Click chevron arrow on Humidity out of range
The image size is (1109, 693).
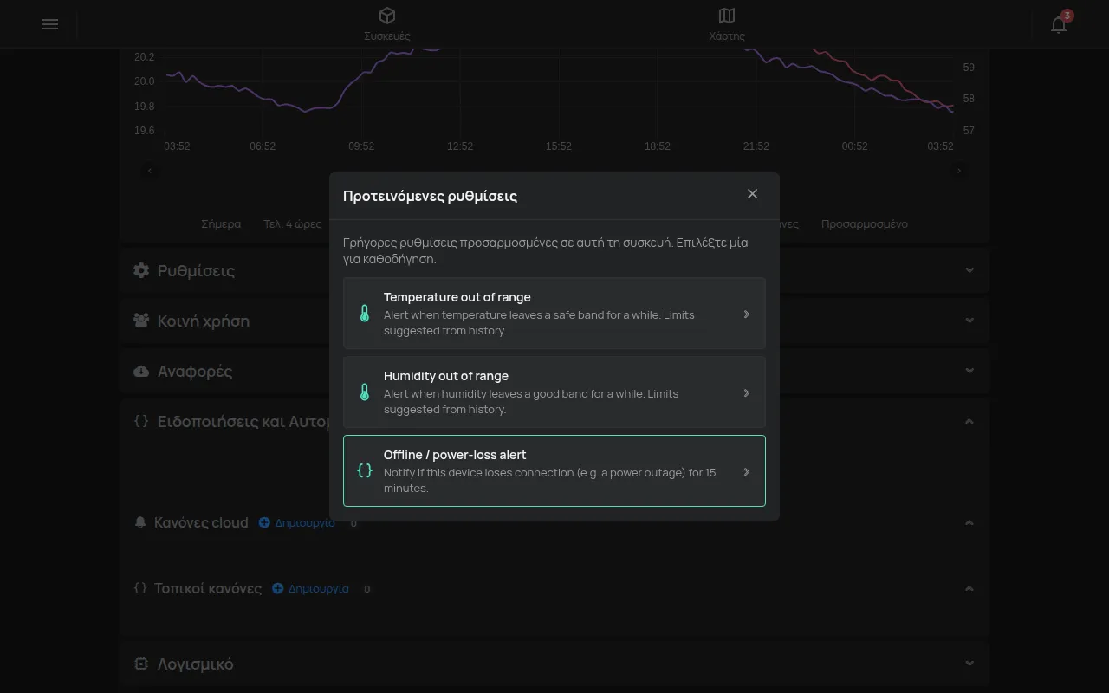(747, 392)
